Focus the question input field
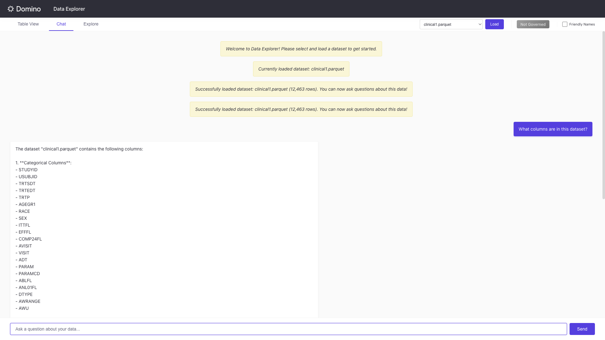The image size is (605, 340). (288, 329)
